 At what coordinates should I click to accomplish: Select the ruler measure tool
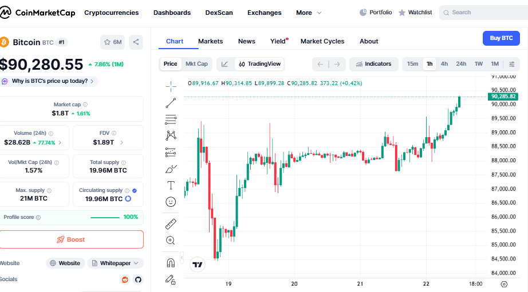[171, 224]
